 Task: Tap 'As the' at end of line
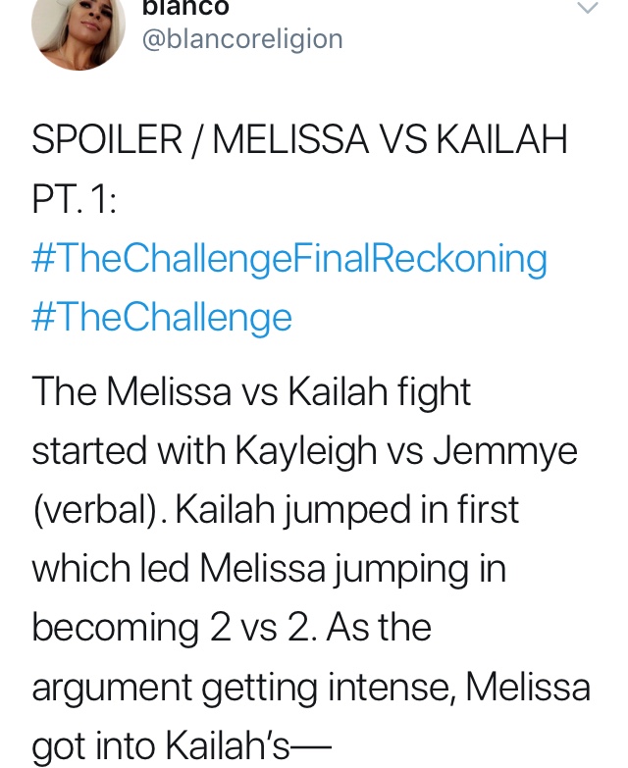coord(379,627)
